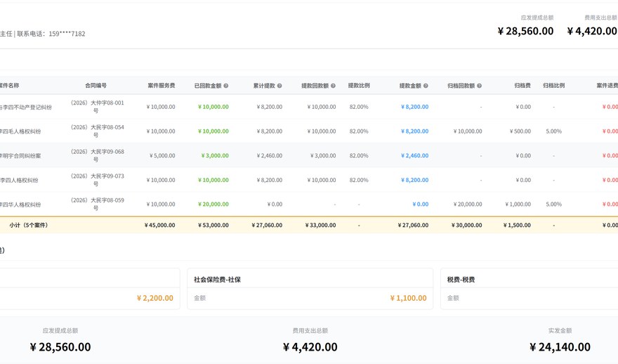
Task: Select the 李四不动产登记纠纷 case name
Action: [x=25, y=108]
